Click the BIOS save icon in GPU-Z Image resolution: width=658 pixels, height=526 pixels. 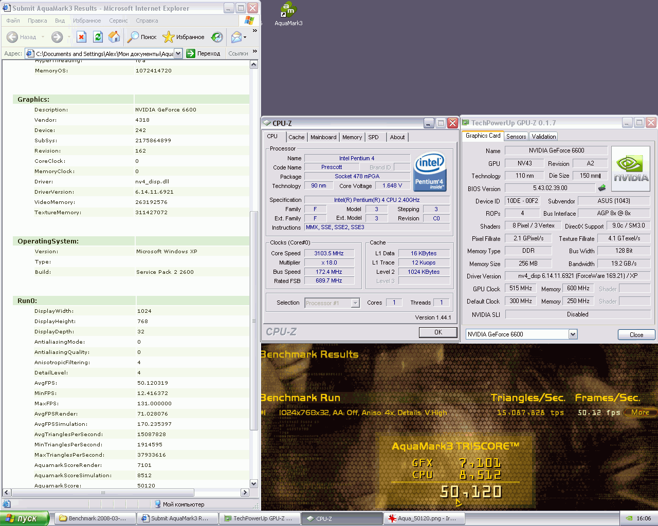[602, 188]
